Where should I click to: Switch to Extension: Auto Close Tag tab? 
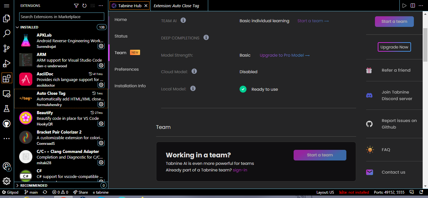pyautogui.click(x=176, y=6)
